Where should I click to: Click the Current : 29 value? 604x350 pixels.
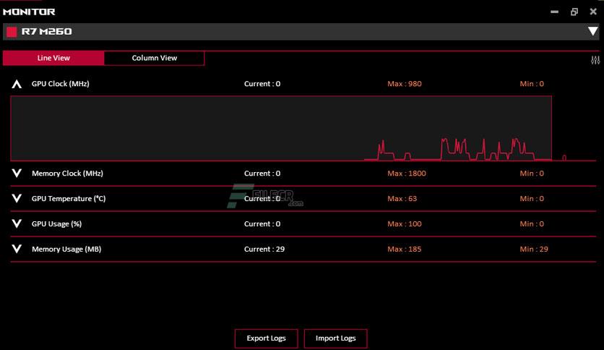[x=264, y=249]
